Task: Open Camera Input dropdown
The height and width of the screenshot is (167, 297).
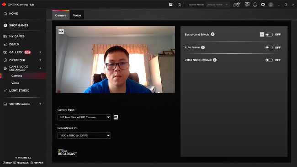Action: pos(84,117)
